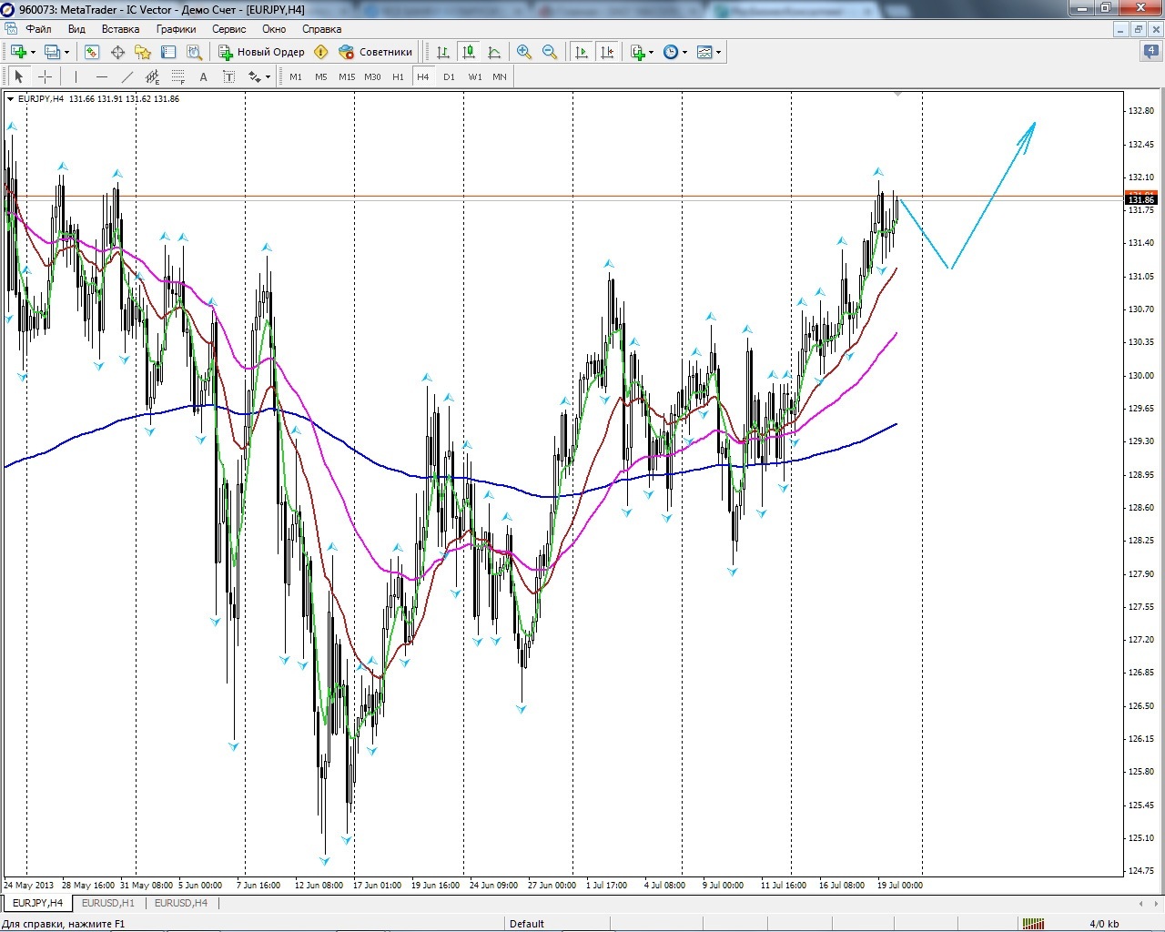The height and width of the screenshot is (932, 1165).
Task: Toggle the Chart Shift button
Action: click(607, 52)
